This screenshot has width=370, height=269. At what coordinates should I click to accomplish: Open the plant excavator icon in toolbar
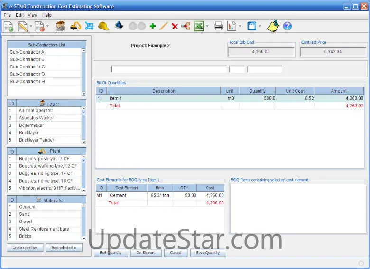(x=75, y=26)
